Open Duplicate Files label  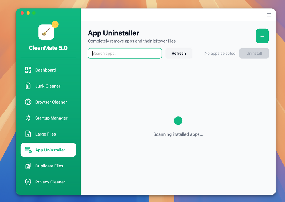click(x=49, y=166)
